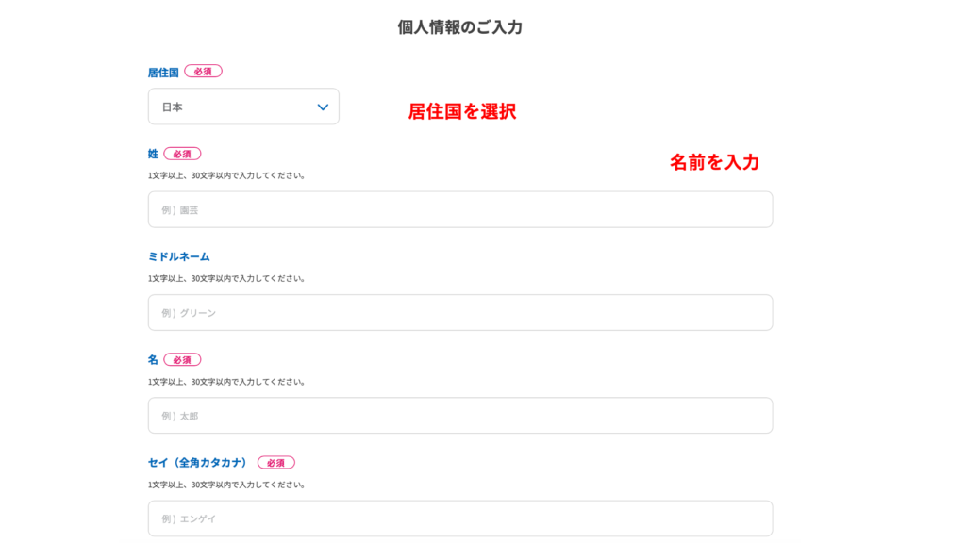
Task: Click the blue chevron arrow in the 居住国 dropdown
Action: point(323,107)
